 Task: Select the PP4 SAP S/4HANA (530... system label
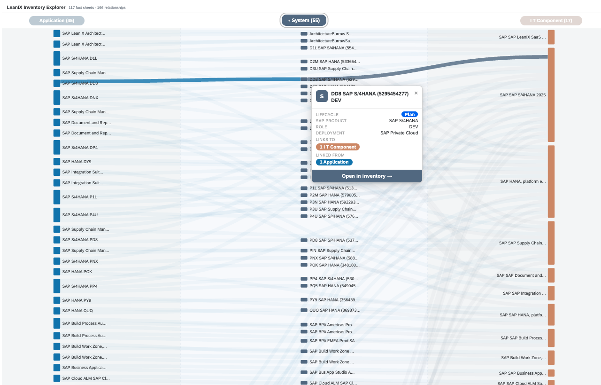(334, 279)
